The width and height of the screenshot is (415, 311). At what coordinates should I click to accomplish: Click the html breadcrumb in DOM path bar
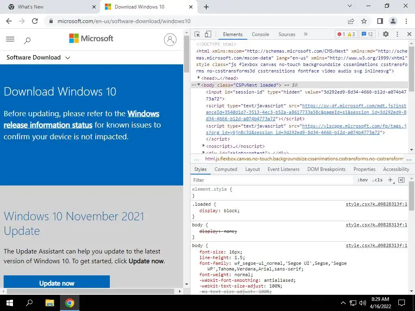point(304,159)
